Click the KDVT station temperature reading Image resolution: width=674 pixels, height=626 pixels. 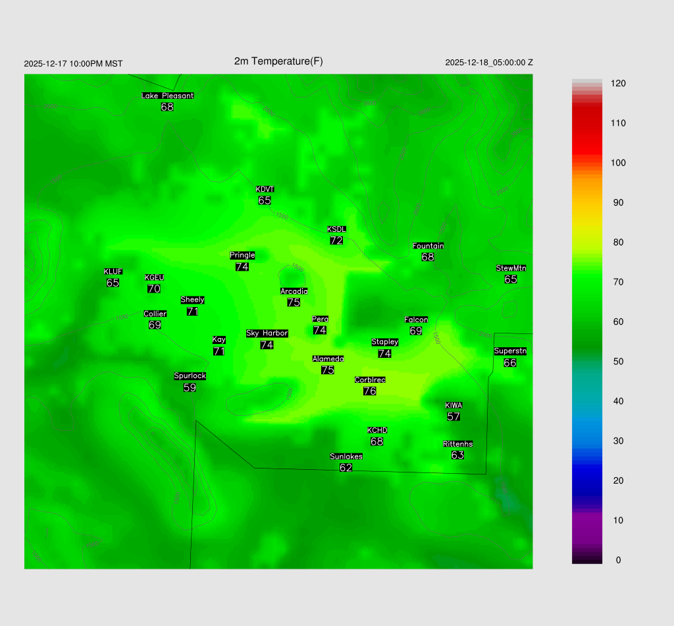coord(265,200)
